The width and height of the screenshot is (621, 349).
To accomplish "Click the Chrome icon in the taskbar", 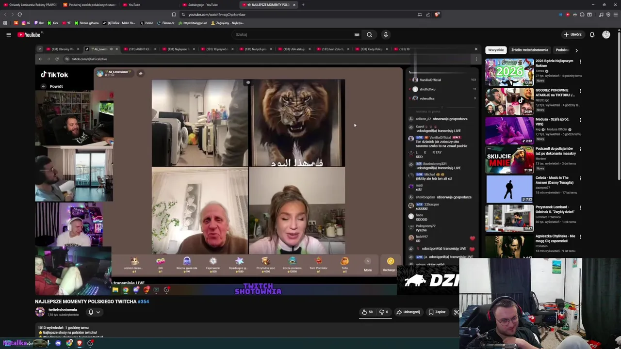I will [69, 343].
